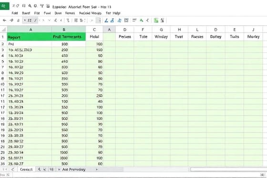The width and height of the screenshot is (267, 178).
Task: Switch to the Crenlert sheet tab
Action: tap(26, 169)
